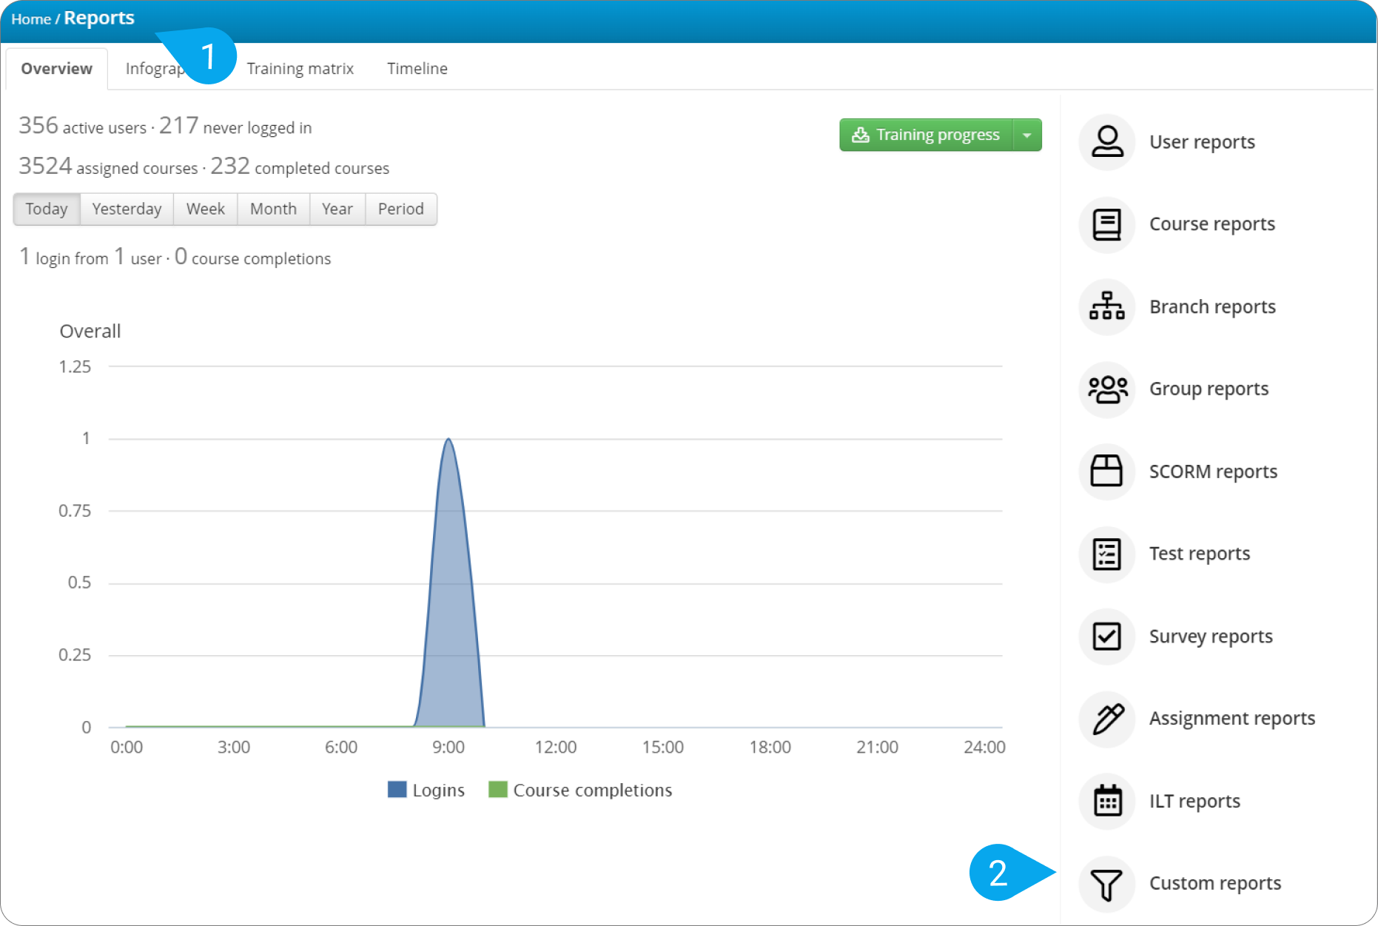Open the Survey reports link
This screenshot has height=926, width=1378.
click(x=1211, y=637)
